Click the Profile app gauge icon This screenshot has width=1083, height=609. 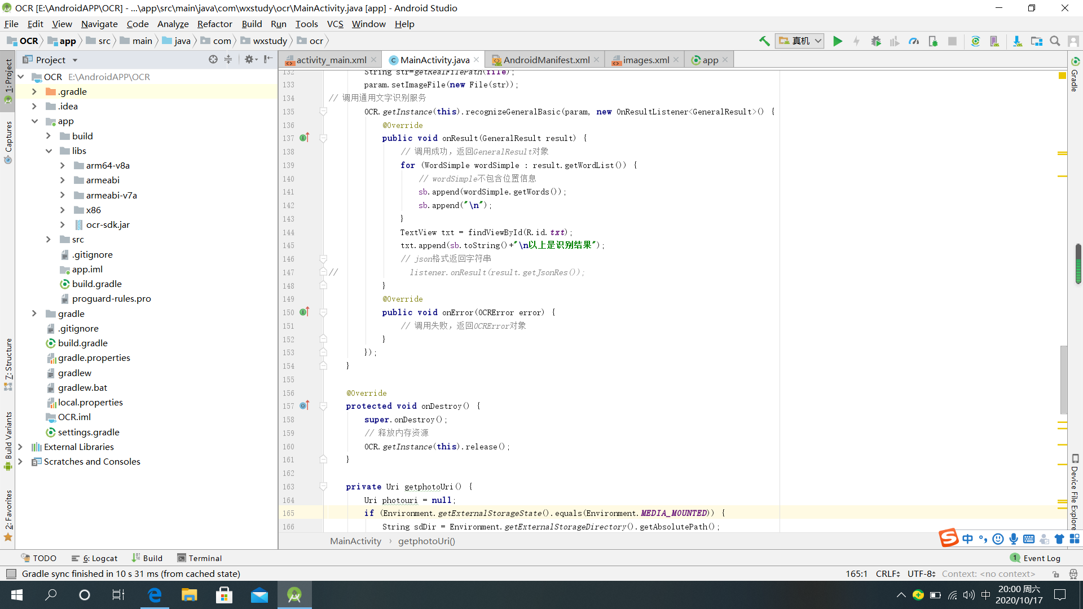(914, 41)
